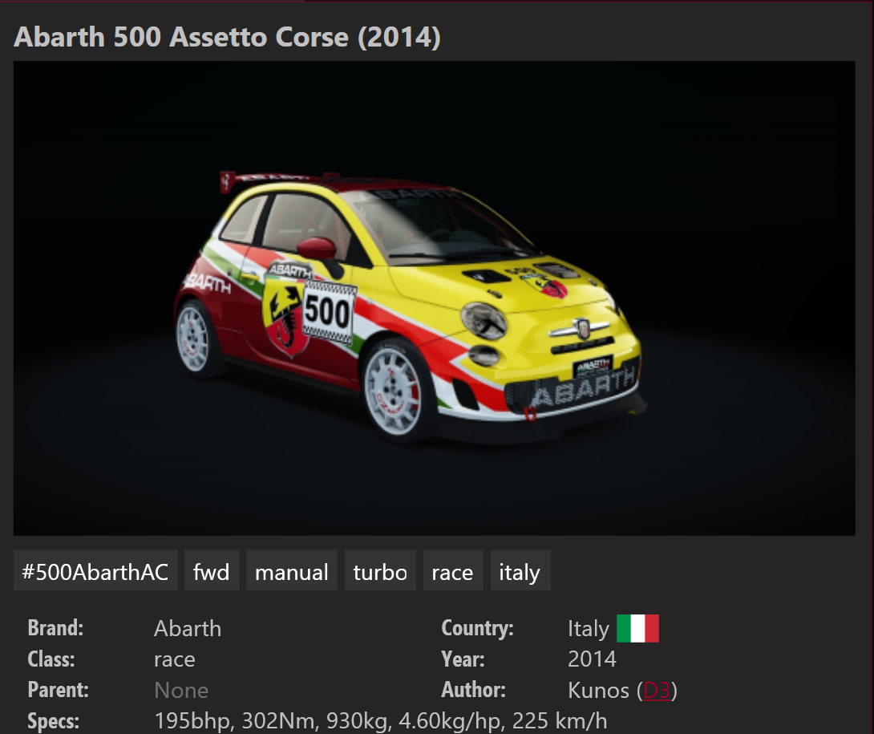
Task: Click the Country: label
Action: point(478,628)
